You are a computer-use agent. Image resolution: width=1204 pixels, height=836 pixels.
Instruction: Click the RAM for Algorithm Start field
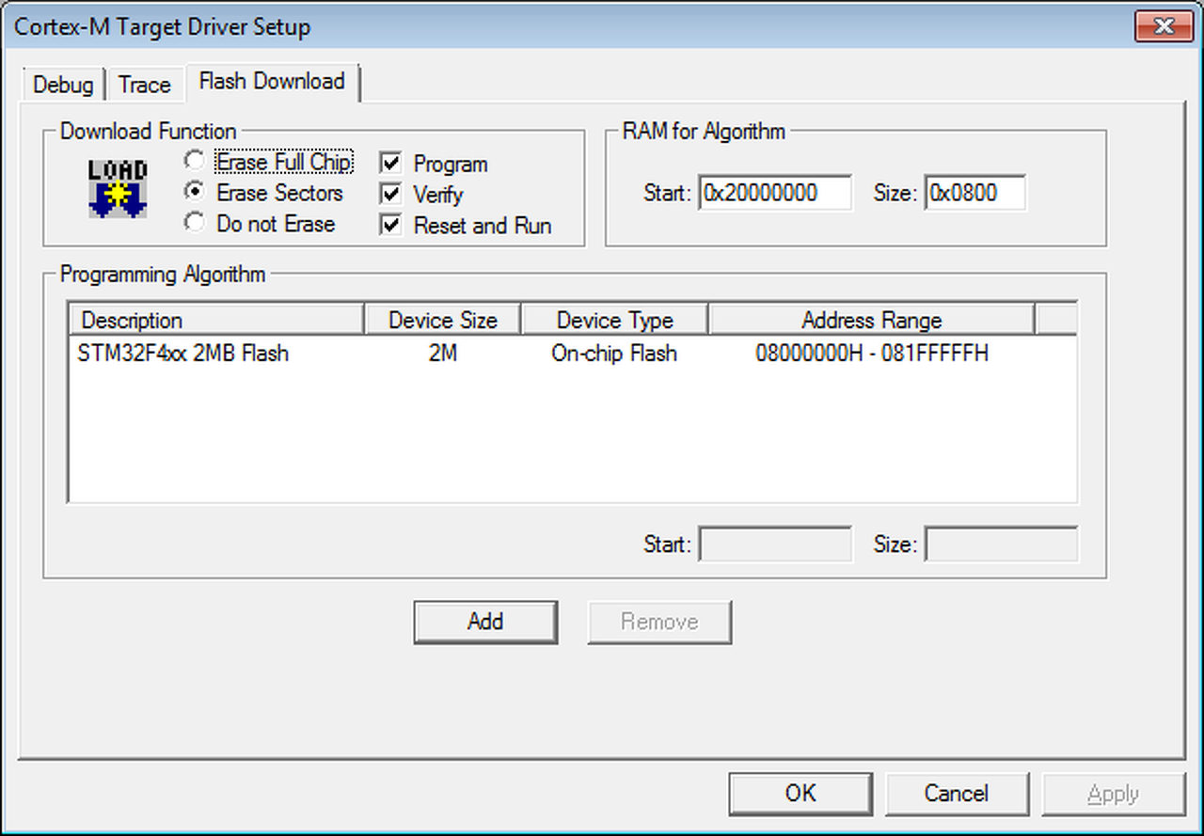[775, 194]
